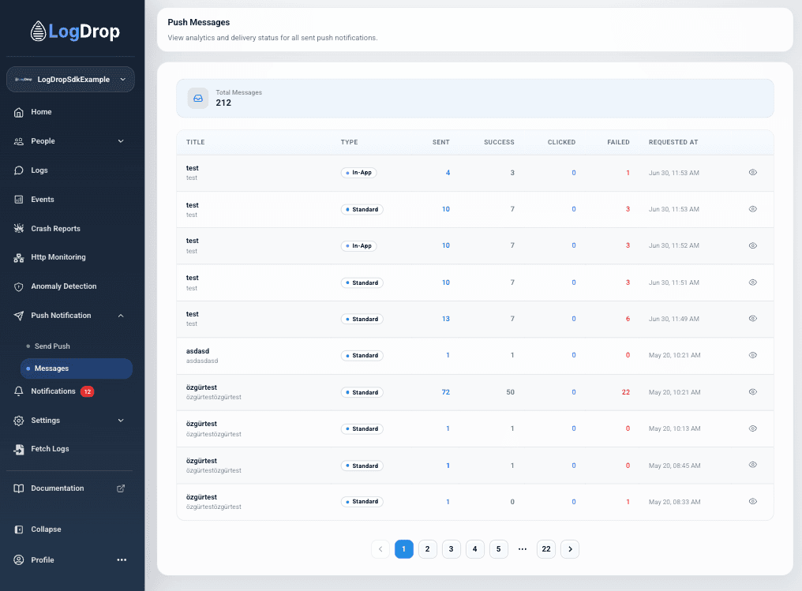Click sent count 72 for özgürtest
The height and width of the screenshot is (591, 802).
pyautogui.click(x=445, y=392)
